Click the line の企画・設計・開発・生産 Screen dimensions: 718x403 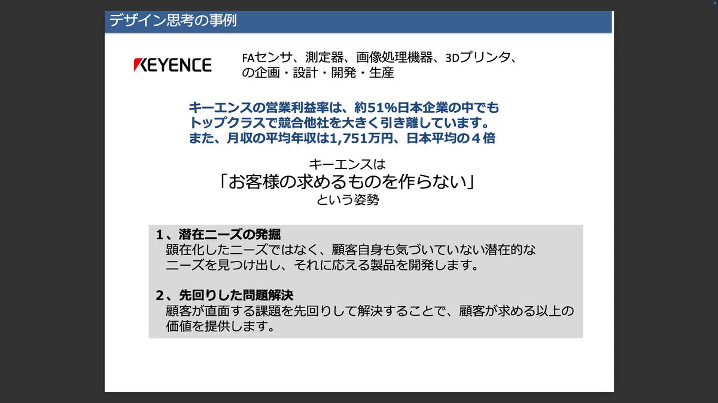pos(318,73)
